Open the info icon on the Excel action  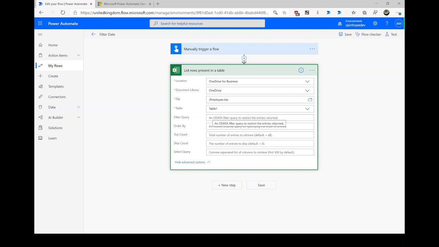[x=301, y=70]
